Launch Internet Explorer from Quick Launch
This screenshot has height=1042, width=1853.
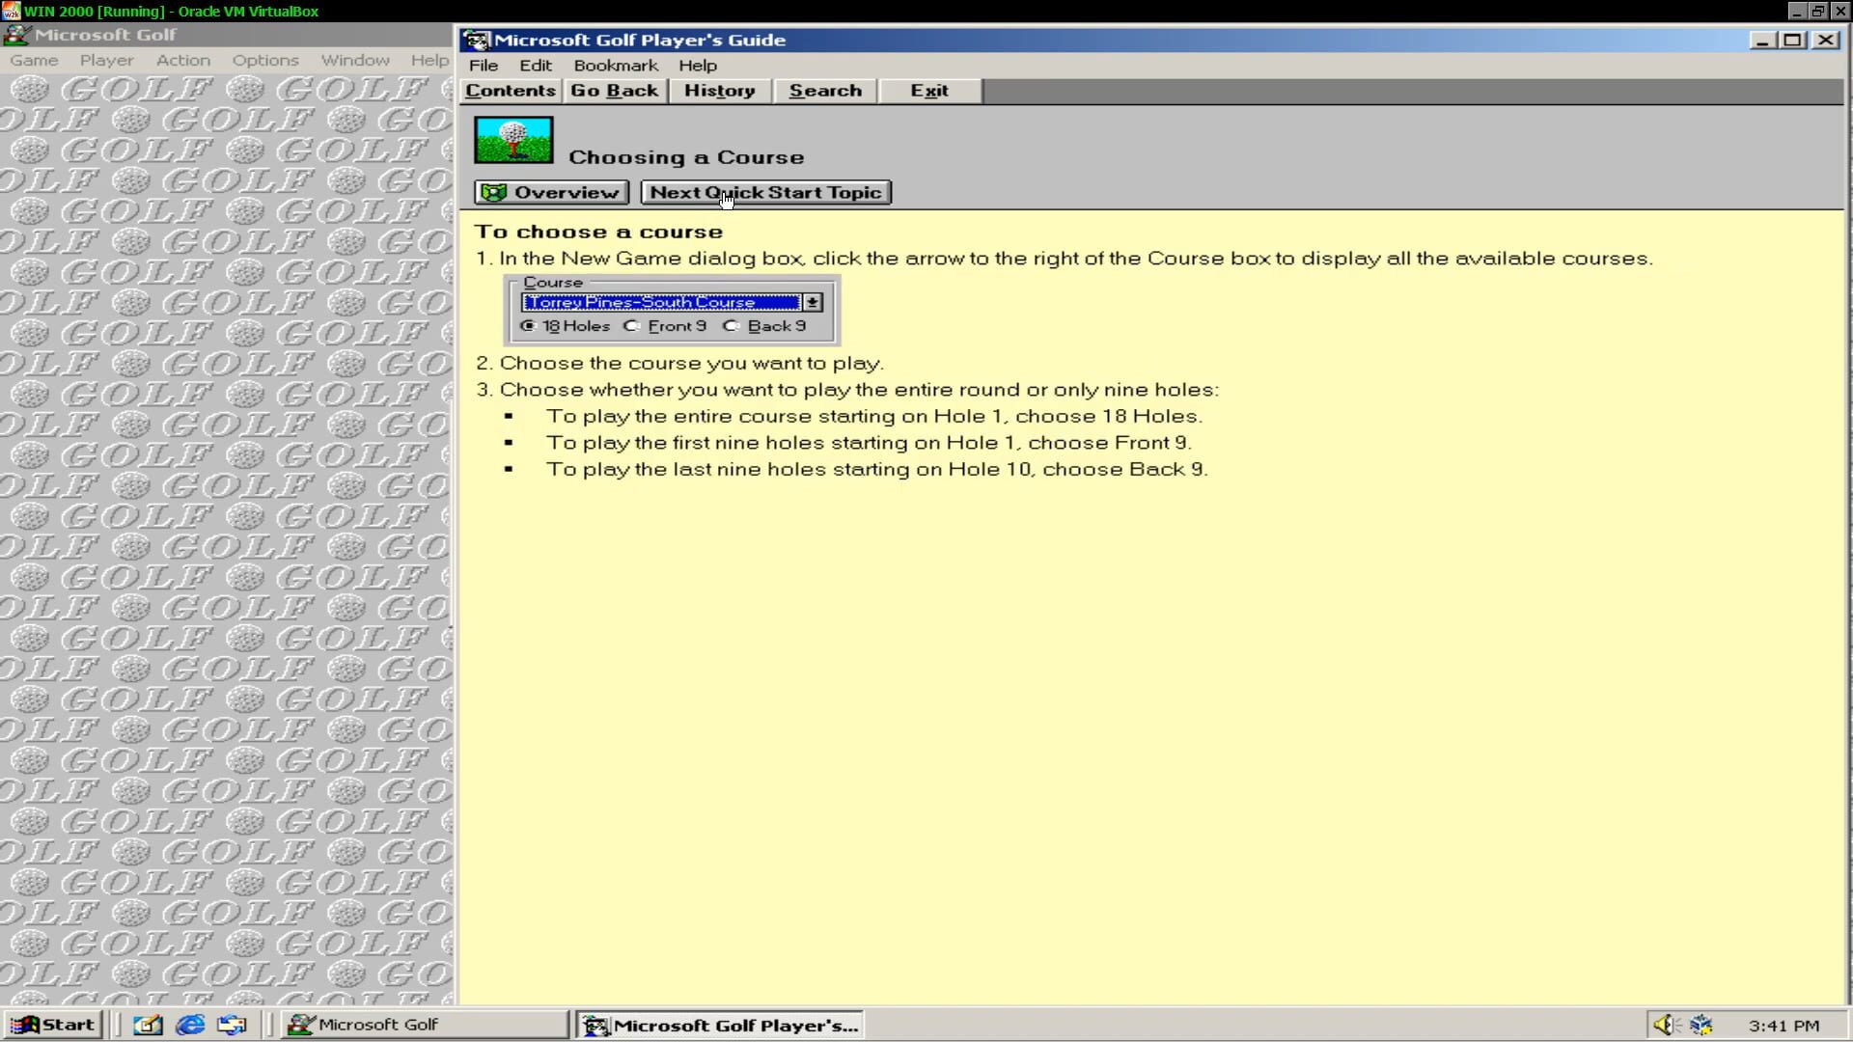tap(189, 1025)
